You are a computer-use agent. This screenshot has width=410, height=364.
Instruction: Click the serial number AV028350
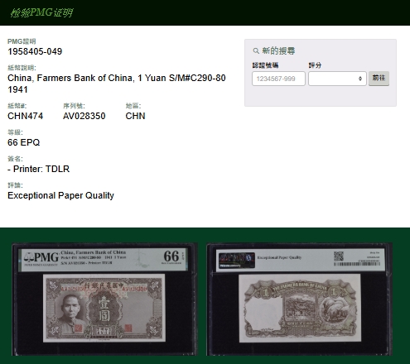click(84, 116)
